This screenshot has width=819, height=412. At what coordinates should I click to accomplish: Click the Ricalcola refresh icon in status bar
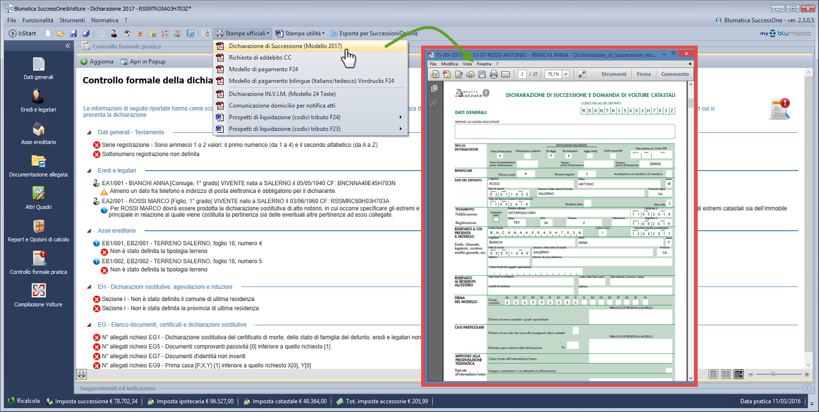coord(11,401)
